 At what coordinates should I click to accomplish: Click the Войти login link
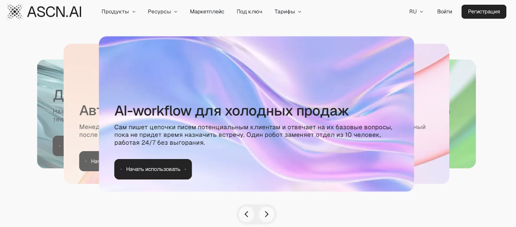444,12
